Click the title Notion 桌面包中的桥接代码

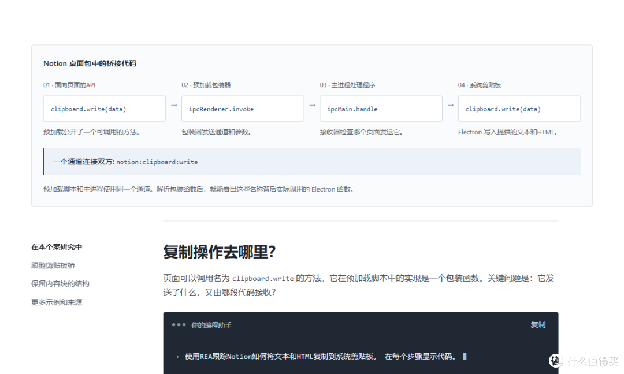(90, 63)
